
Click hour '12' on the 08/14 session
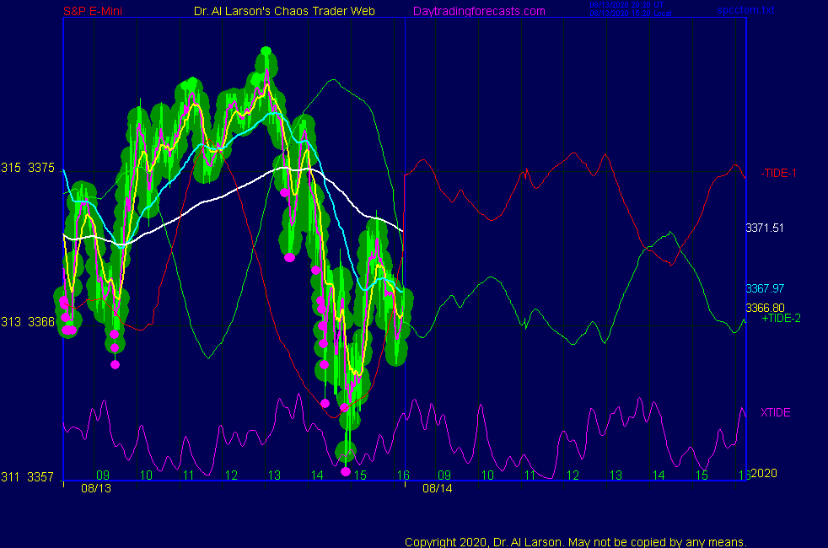coord(573,475)
